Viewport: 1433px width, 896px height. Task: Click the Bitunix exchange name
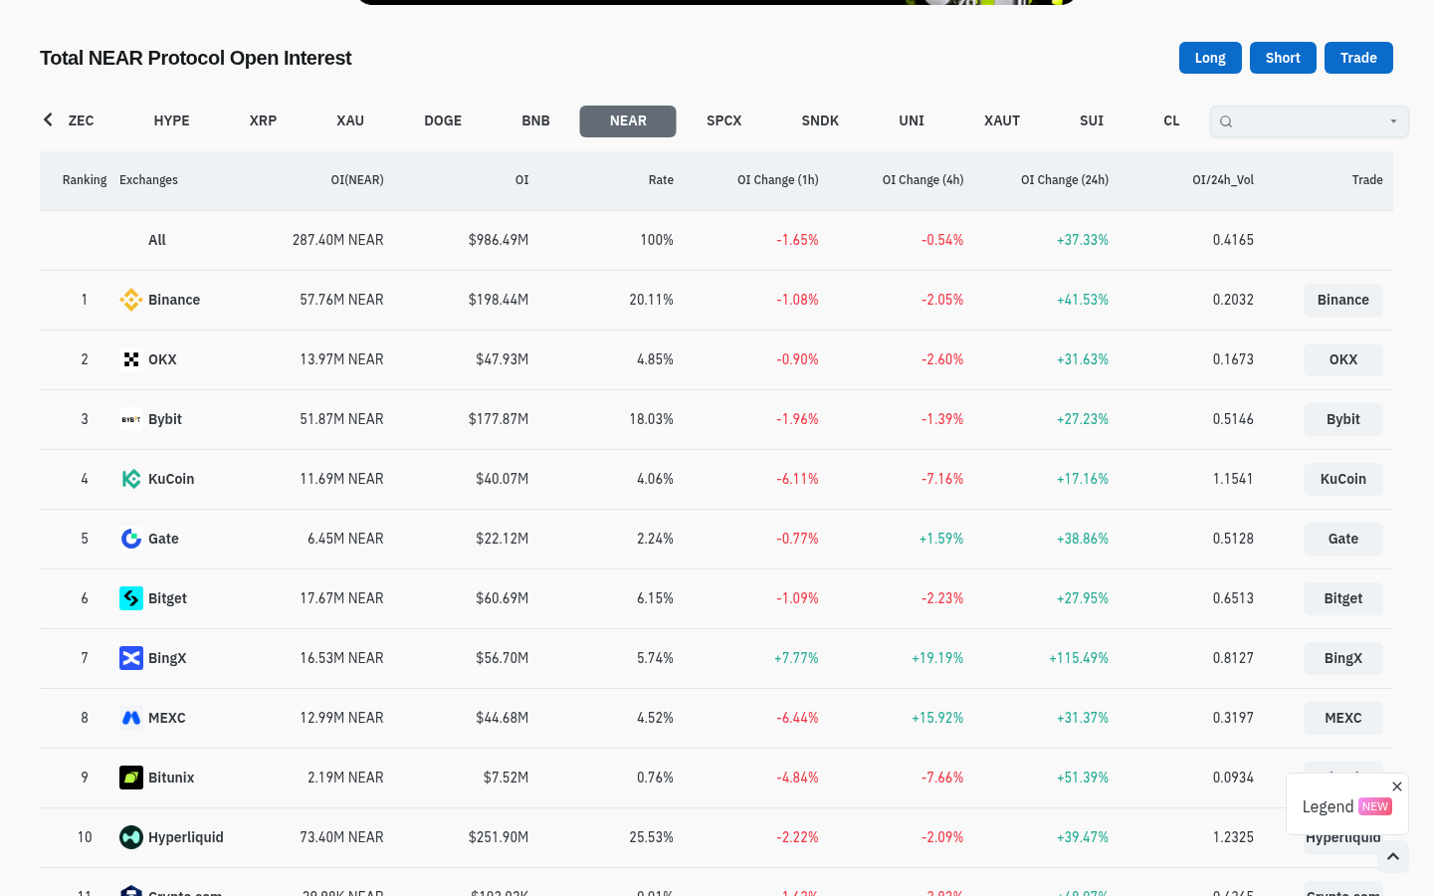pyautogui.click(x=171, y=778)
